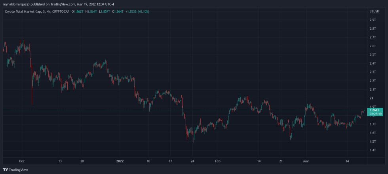Click the 2022 year label on time axis
The height and width of the screenshot is (174, 388).
(120, 161)
